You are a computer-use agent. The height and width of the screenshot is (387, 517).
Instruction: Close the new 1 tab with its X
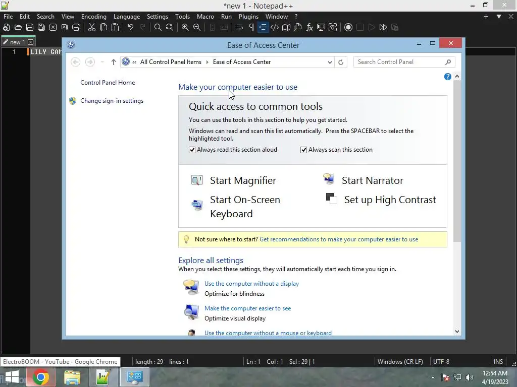pos(30,42)
